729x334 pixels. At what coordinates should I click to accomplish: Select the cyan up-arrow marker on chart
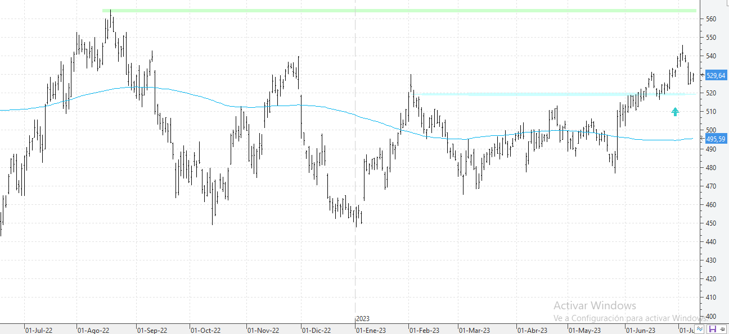(675, 112)
